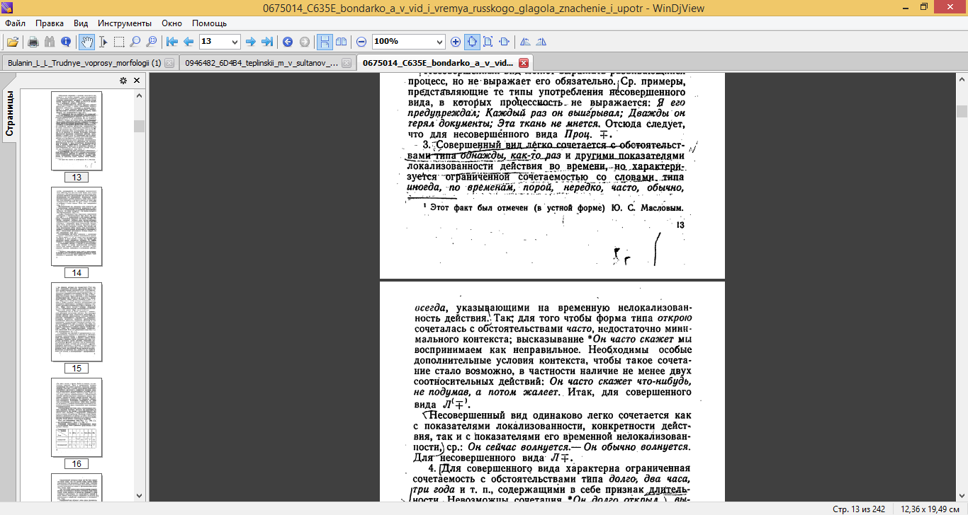The width and height of the screenshot is (968, 515).
Task: Toggle facing pages layout
Action: (340, 41)
